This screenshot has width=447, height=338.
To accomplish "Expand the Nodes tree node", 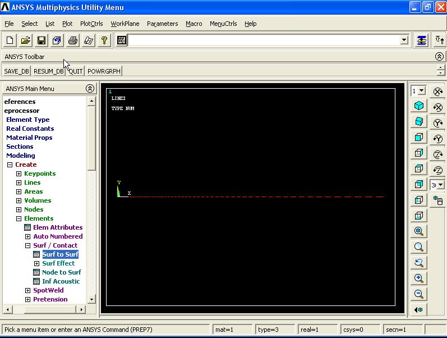I will pyautogui.click(x=19, y=209).
